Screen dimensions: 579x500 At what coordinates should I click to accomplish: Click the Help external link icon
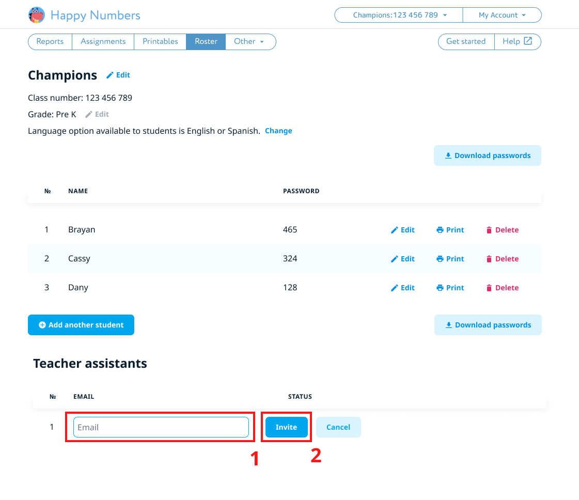click(x=528, y=41)
